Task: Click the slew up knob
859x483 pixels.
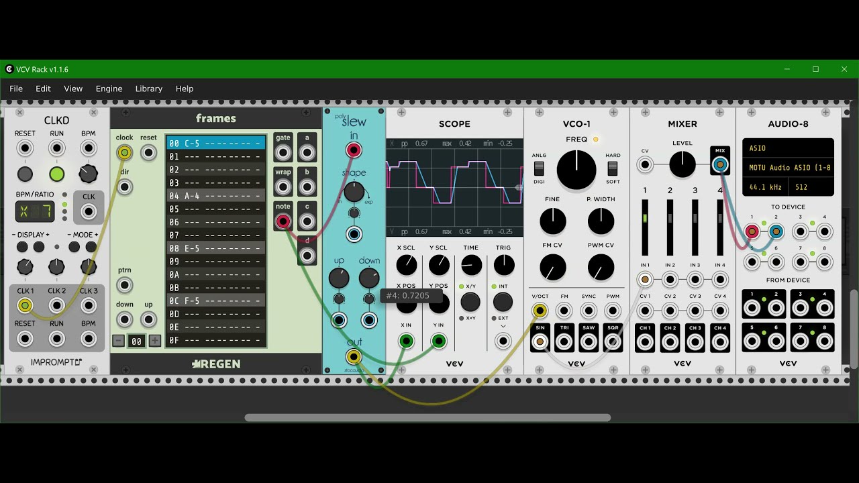Action: (339, 278)
